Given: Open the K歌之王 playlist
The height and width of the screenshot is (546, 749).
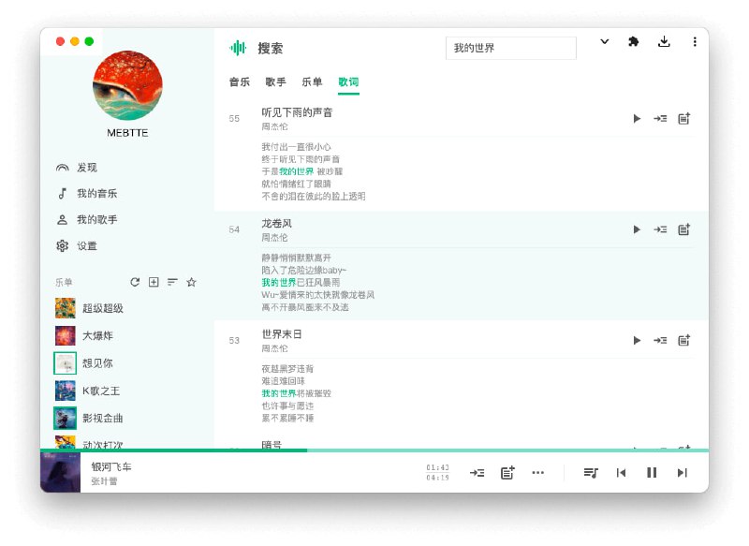Looking at the screenshot, I should pyautogui.click(x=87, y=391).
